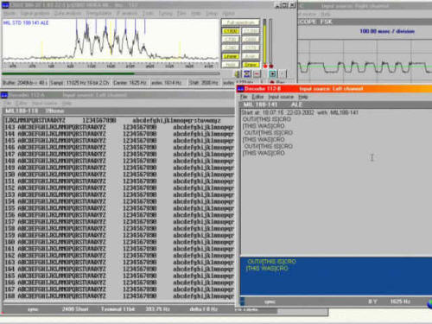Adjust the yellow vertical level slider

265,43
